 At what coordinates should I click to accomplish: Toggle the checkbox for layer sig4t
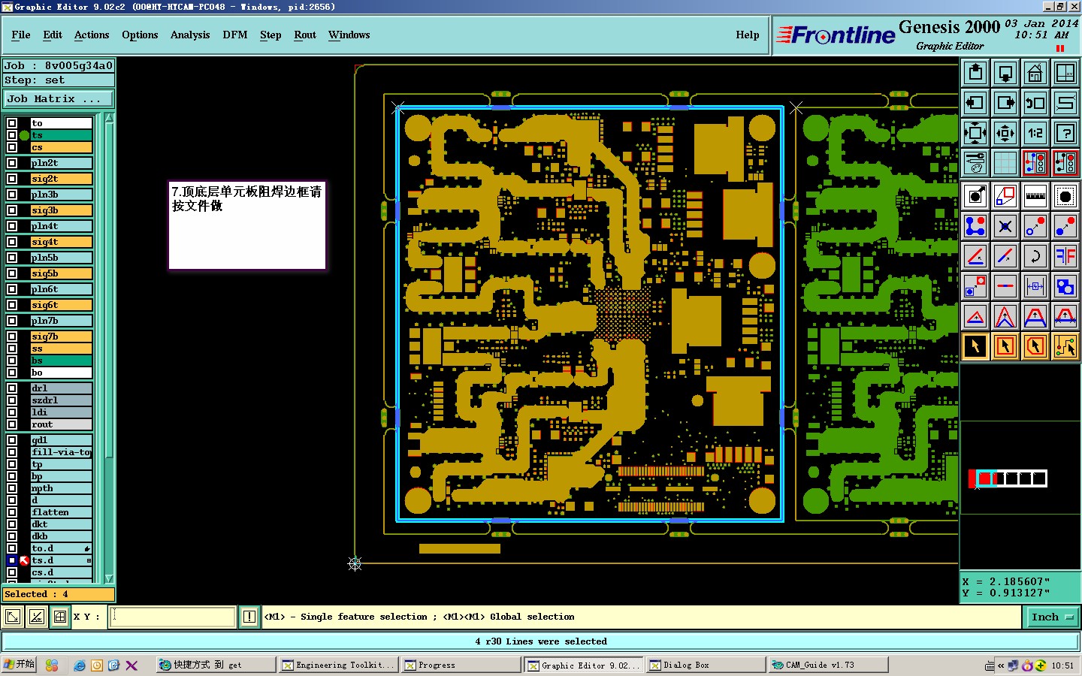[12, 242]
